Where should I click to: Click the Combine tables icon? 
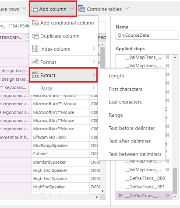pyautogui.click(x=81, y=9)
